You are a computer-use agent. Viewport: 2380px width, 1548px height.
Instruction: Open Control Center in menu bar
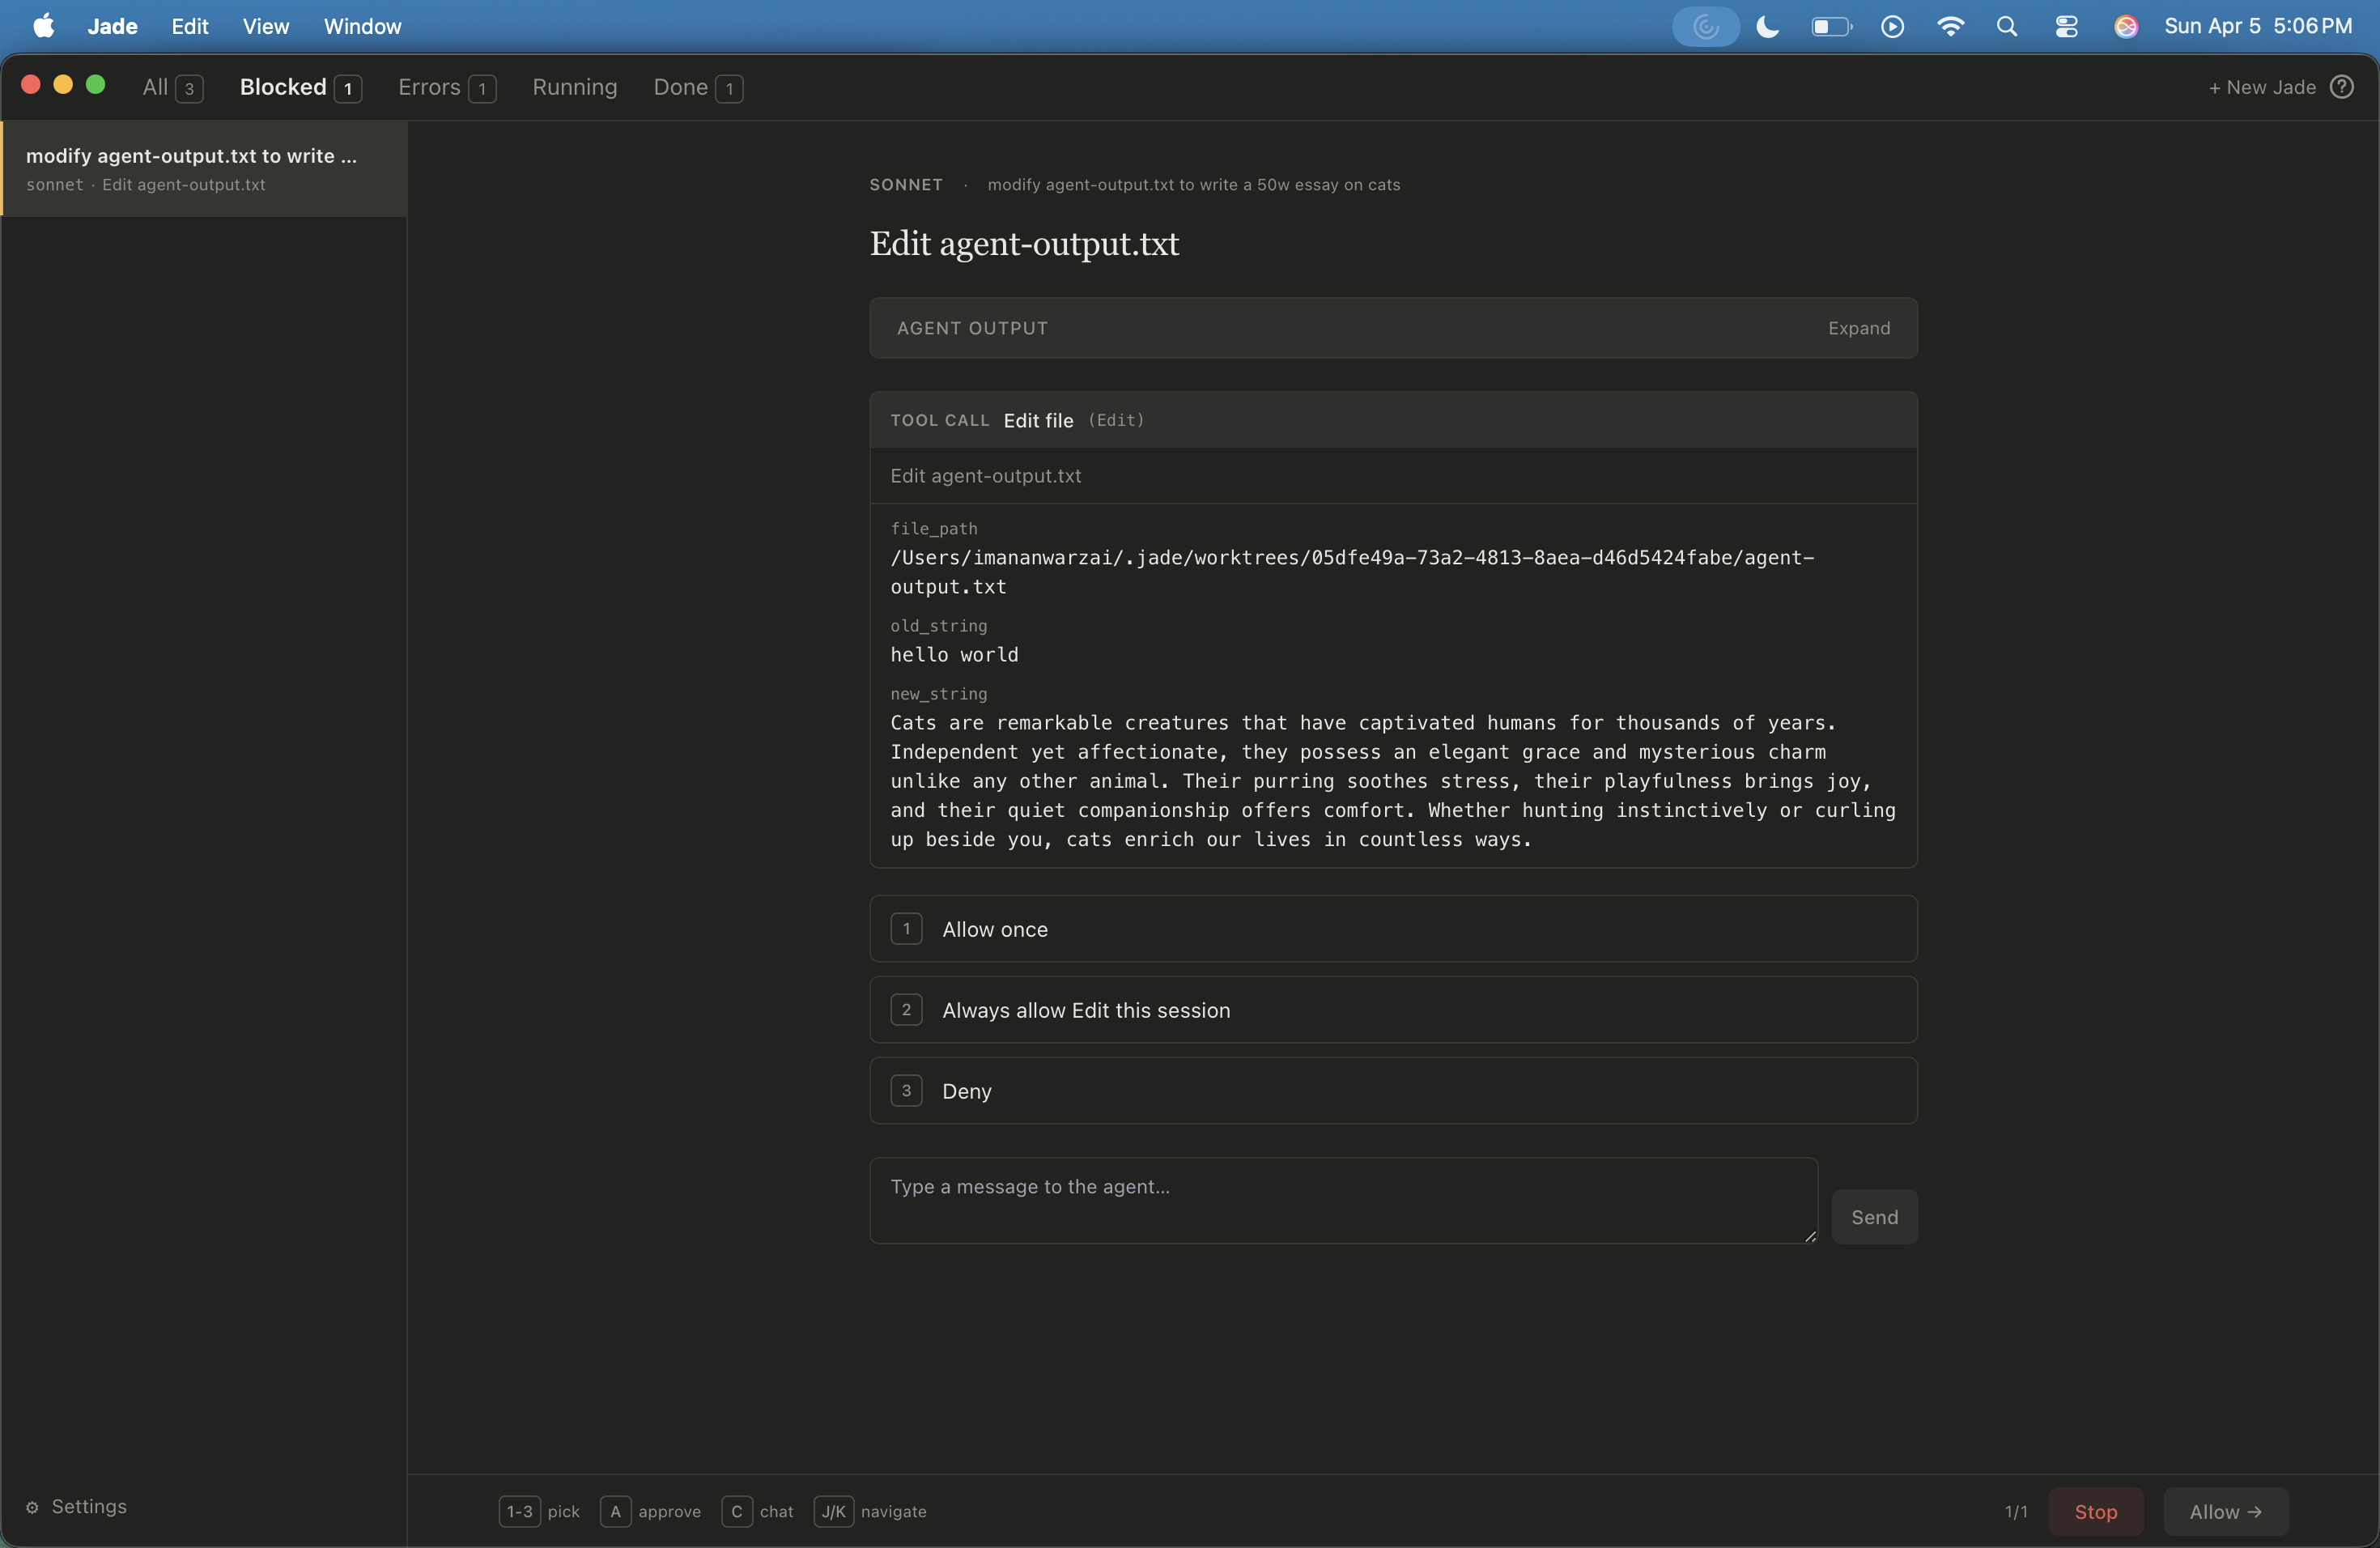tap(2066, 27)
